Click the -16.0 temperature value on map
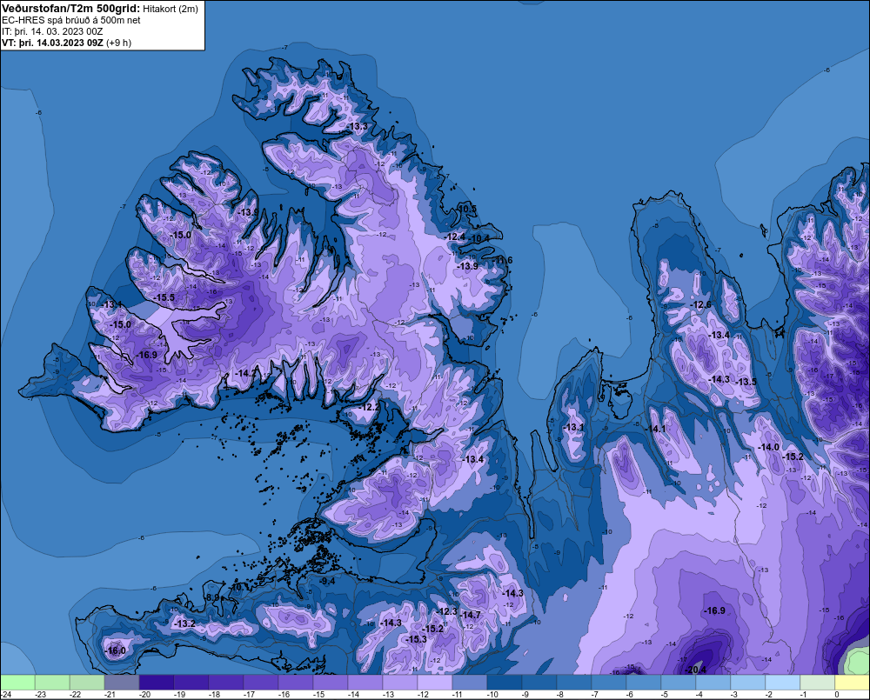 click(116, 650)
